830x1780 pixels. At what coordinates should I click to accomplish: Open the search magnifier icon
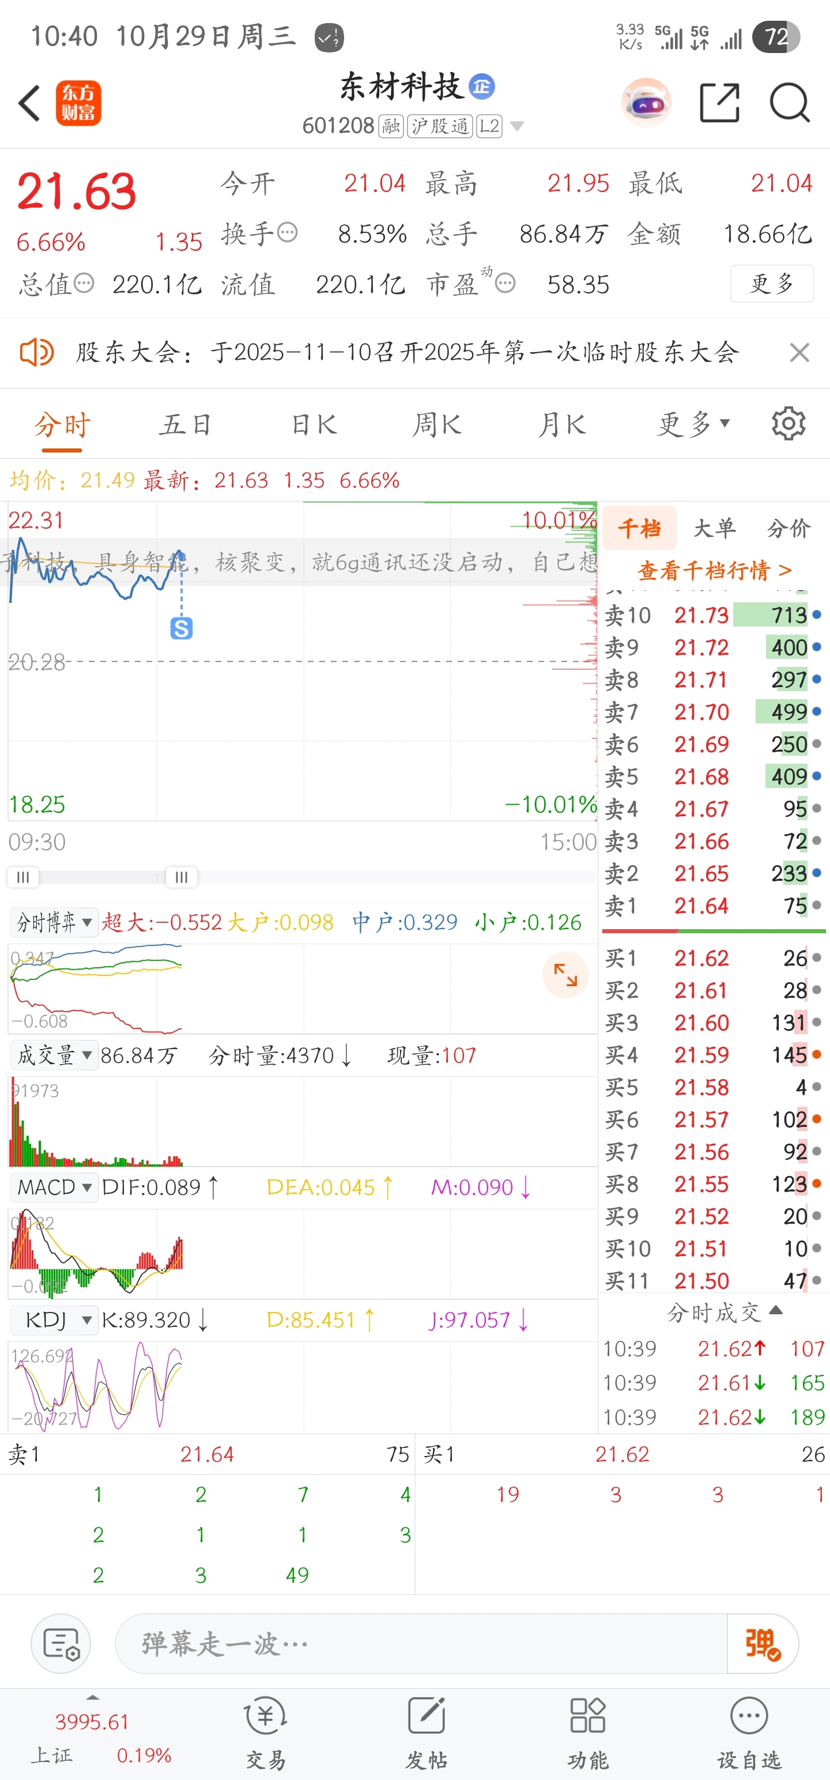pos(789,103)
